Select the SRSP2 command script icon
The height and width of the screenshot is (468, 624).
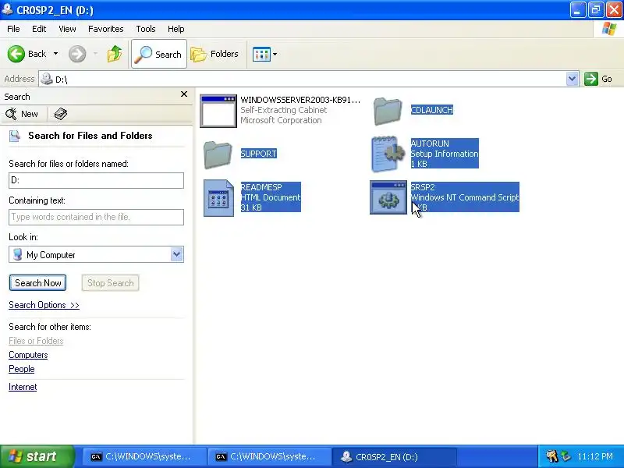coord(388,197)
